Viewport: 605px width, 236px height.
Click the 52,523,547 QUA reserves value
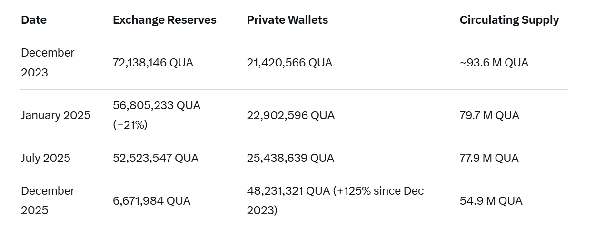(x=156, y=158)
